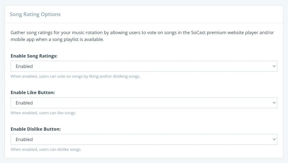Open the Enable Dislike Button dropdown
288x163 pixels.
(x=144, y=139)
